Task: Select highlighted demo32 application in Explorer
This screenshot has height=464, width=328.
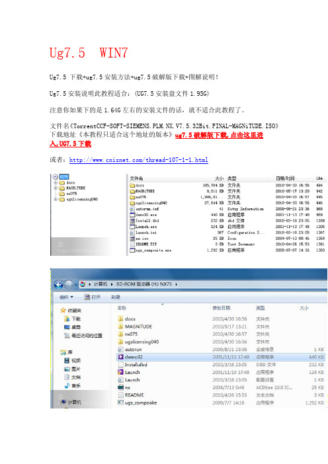Action: point(221,357)
